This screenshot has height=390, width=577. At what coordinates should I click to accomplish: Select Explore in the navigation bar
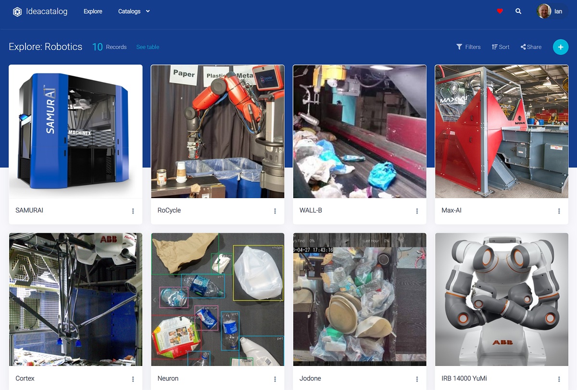93,11
